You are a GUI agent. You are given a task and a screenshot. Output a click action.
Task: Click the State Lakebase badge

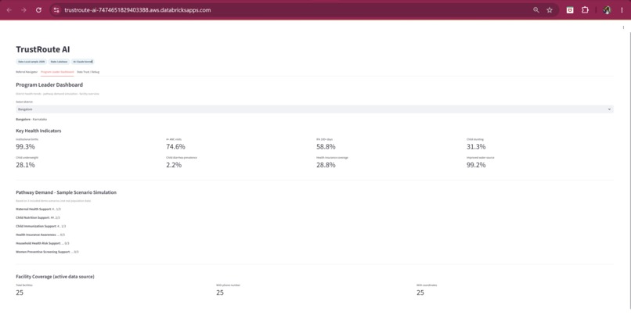point(59,62)
